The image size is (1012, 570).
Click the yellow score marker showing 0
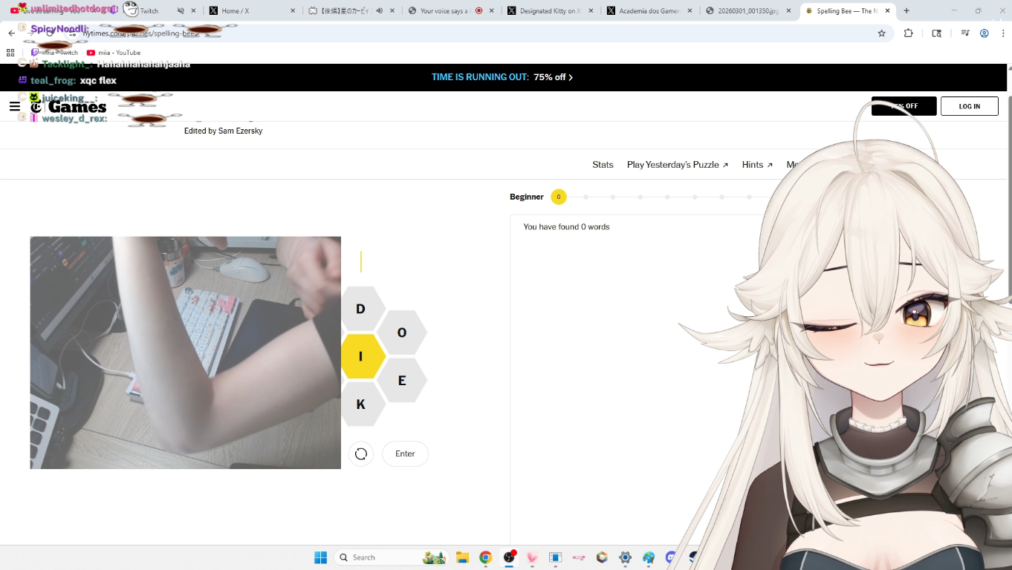coord(559,197)
